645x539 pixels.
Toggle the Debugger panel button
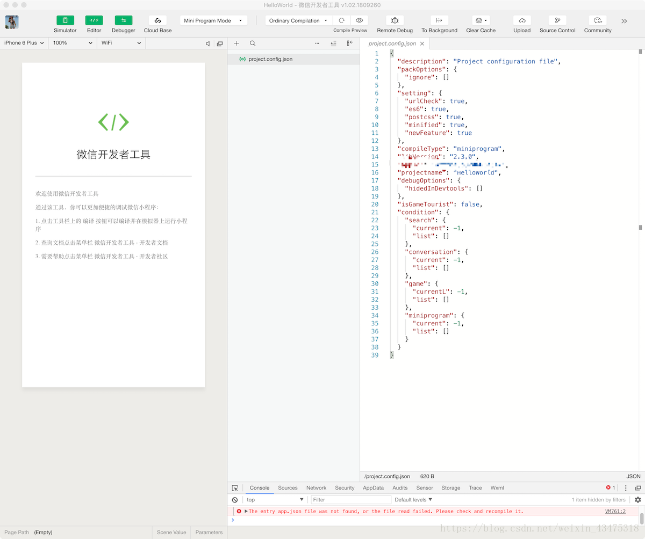pyautogui.click(x=123, y=20)
